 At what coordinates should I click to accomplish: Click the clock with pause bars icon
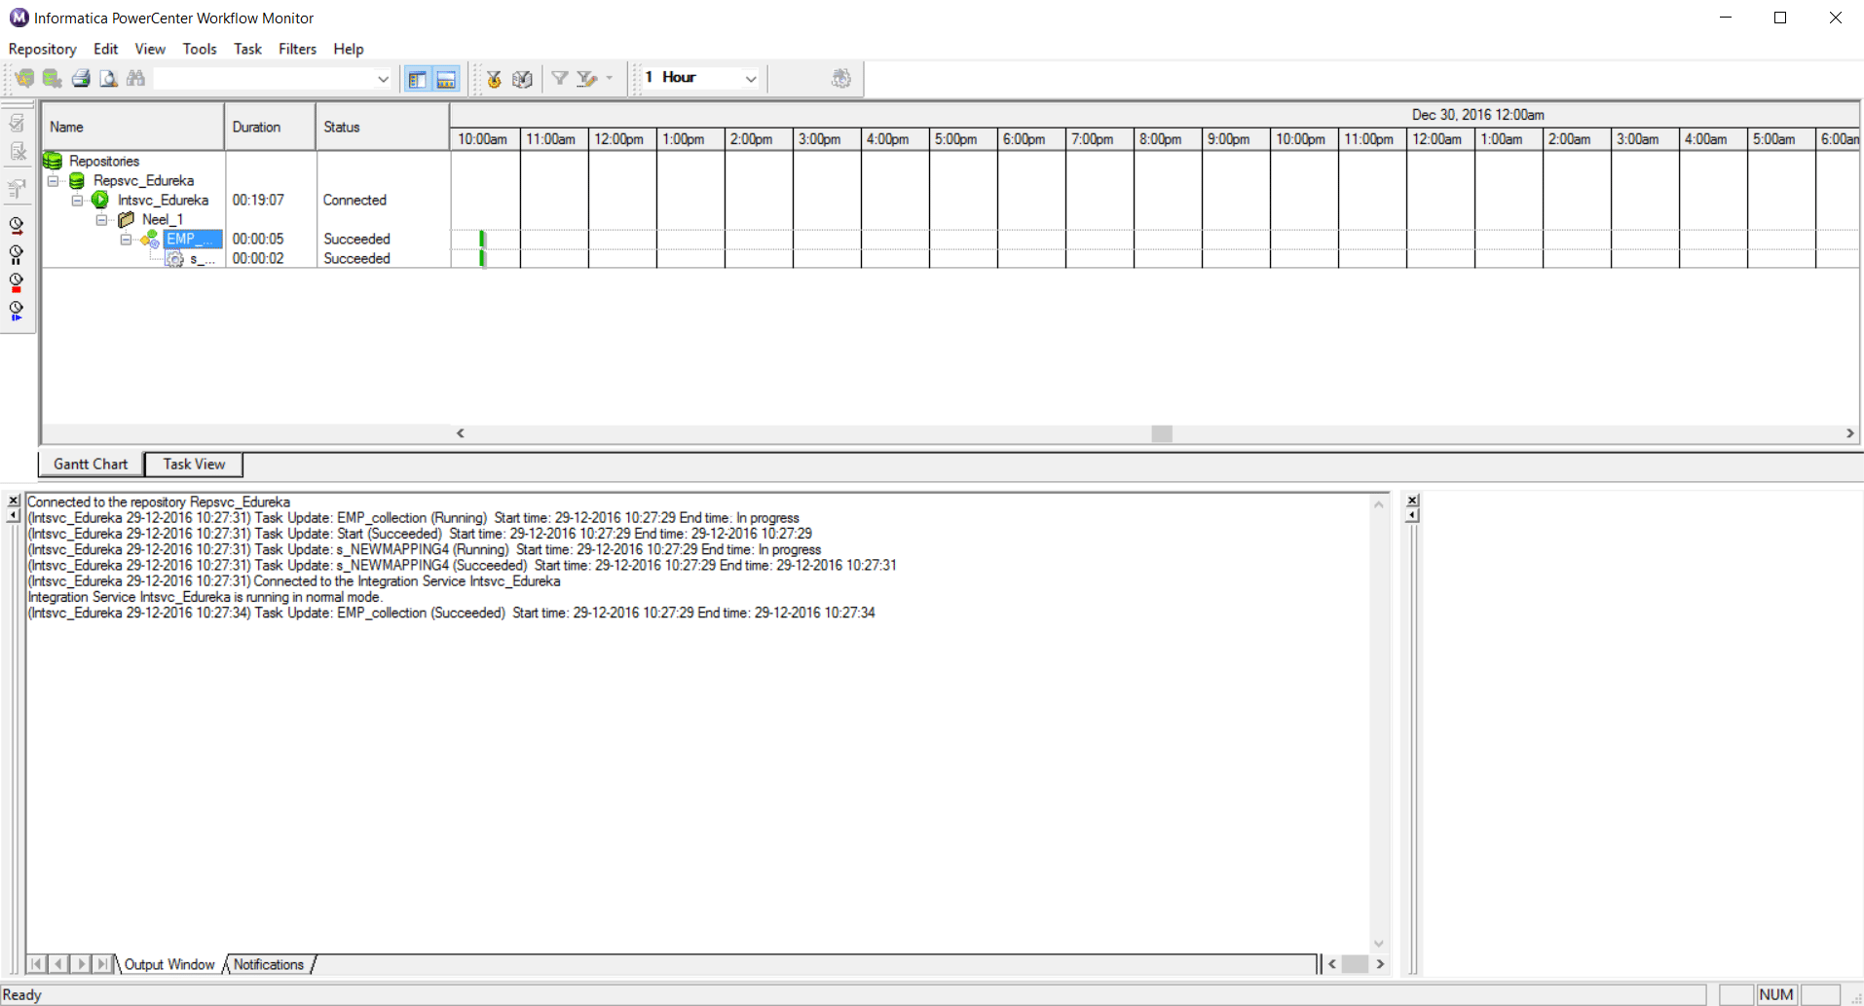point(17,255)
